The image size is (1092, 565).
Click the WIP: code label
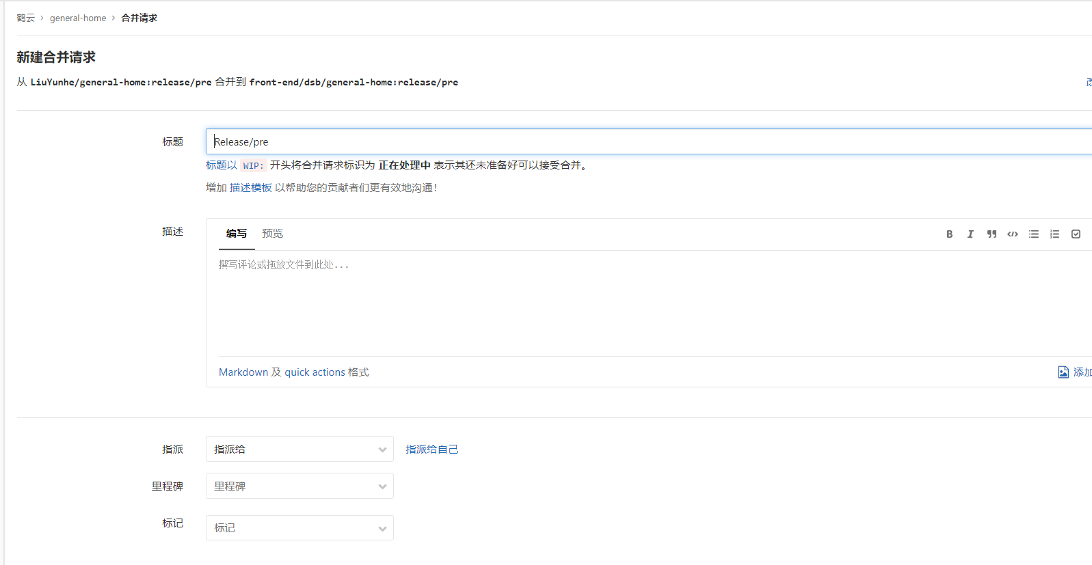pyautogui.click(x=253, y=165)
